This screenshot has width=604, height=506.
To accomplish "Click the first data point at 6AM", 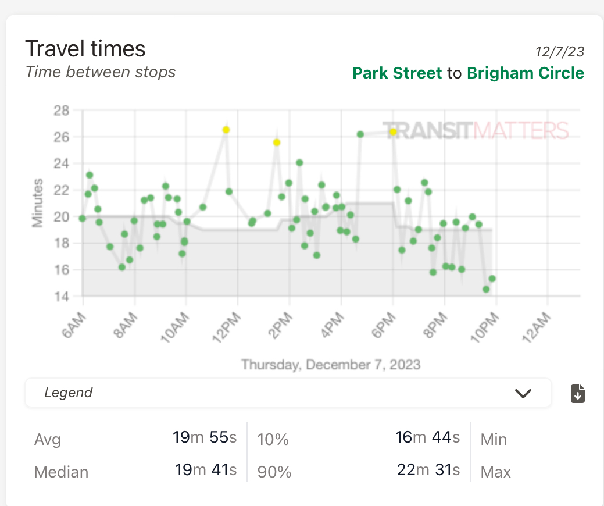I will coord(83,219).
